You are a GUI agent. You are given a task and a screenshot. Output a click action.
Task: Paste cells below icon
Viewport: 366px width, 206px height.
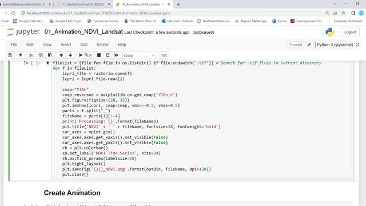50,55
